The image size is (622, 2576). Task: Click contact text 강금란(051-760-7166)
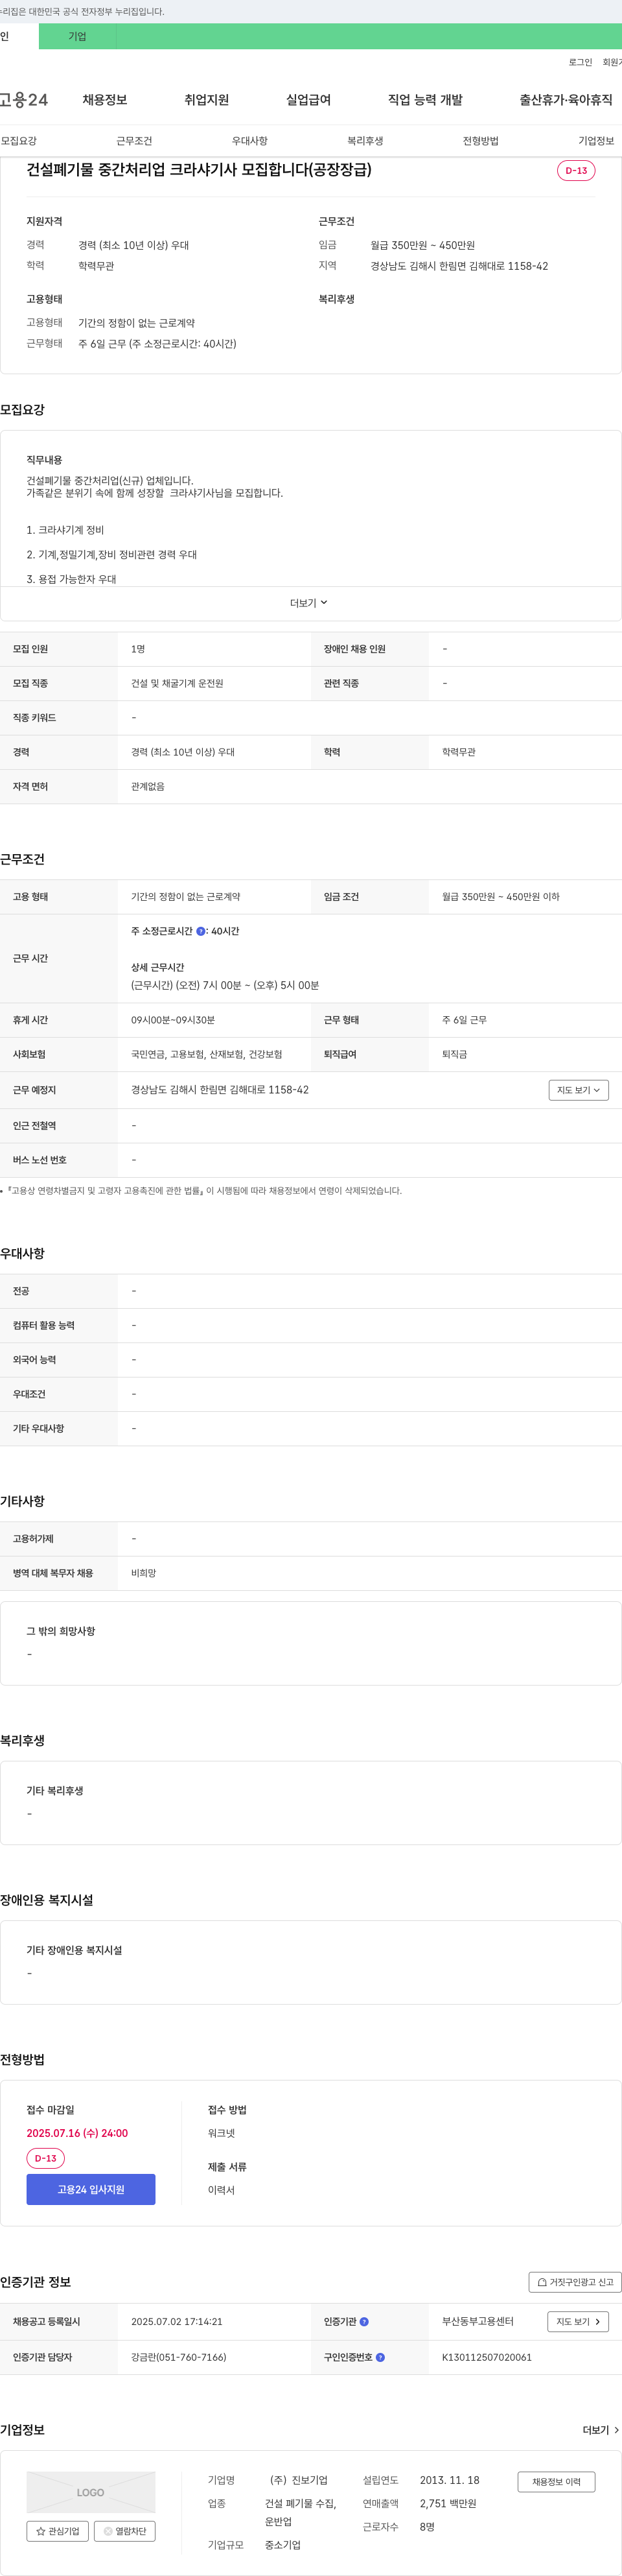coord(179,2357)
